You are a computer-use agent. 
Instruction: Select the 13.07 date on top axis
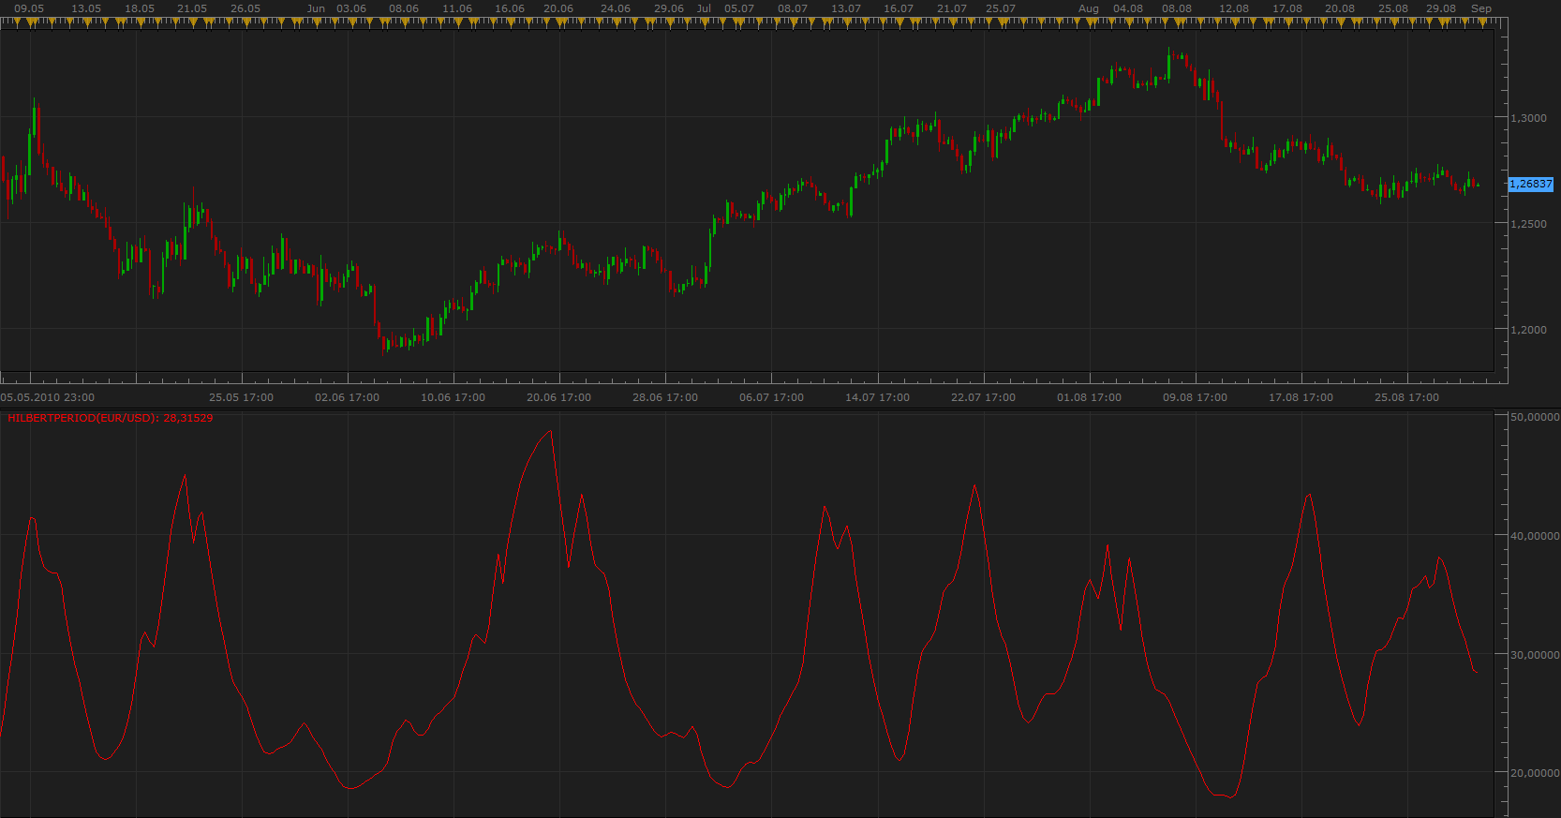846,8
